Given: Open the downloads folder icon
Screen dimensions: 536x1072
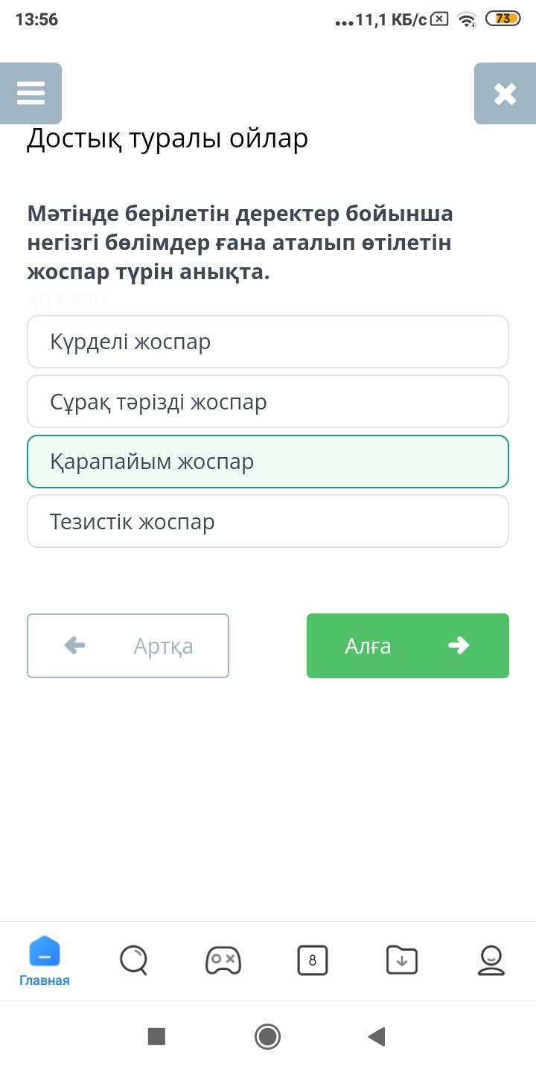Looking at the screenshot, I should [x=402, y=960].
